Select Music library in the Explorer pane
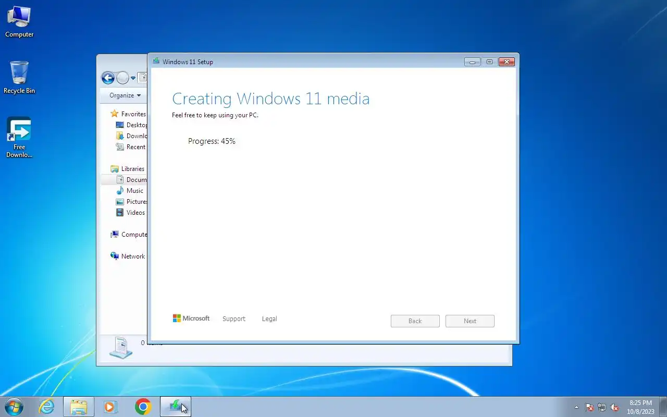Image resolution: width=667 pixels, height=417 pixels. click(130, 191)
